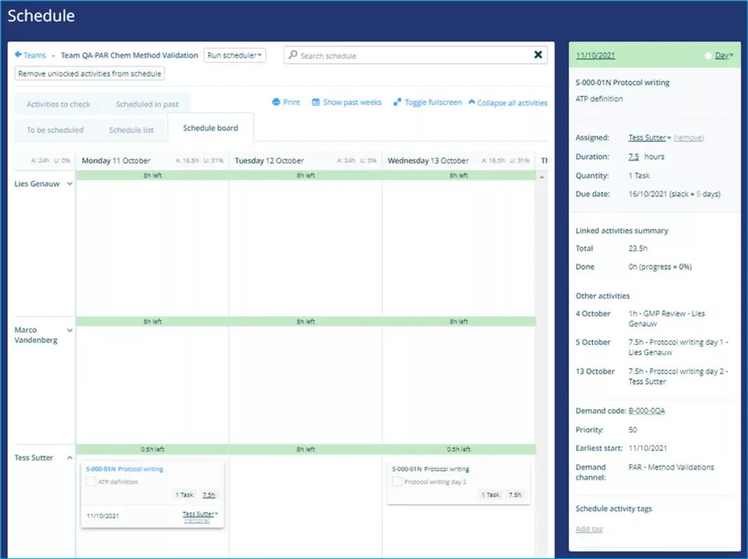Click the back arrow beside Teams
Image resolution: width=748 pixels, height=559 pixels.
tap(18, 55)
